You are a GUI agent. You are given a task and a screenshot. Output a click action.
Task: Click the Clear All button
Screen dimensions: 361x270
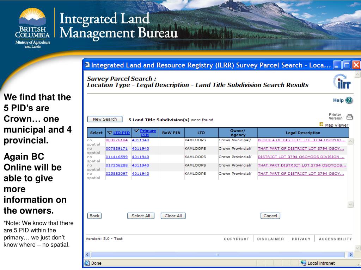(x=173, y=216)
